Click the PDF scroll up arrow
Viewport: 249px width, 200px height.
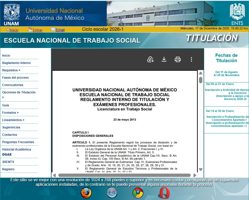[201, 73]
